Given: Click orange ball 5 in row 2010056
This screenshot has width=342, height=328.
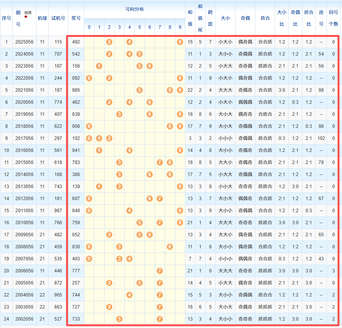Looking at the screenshot, I should (140, 223).
